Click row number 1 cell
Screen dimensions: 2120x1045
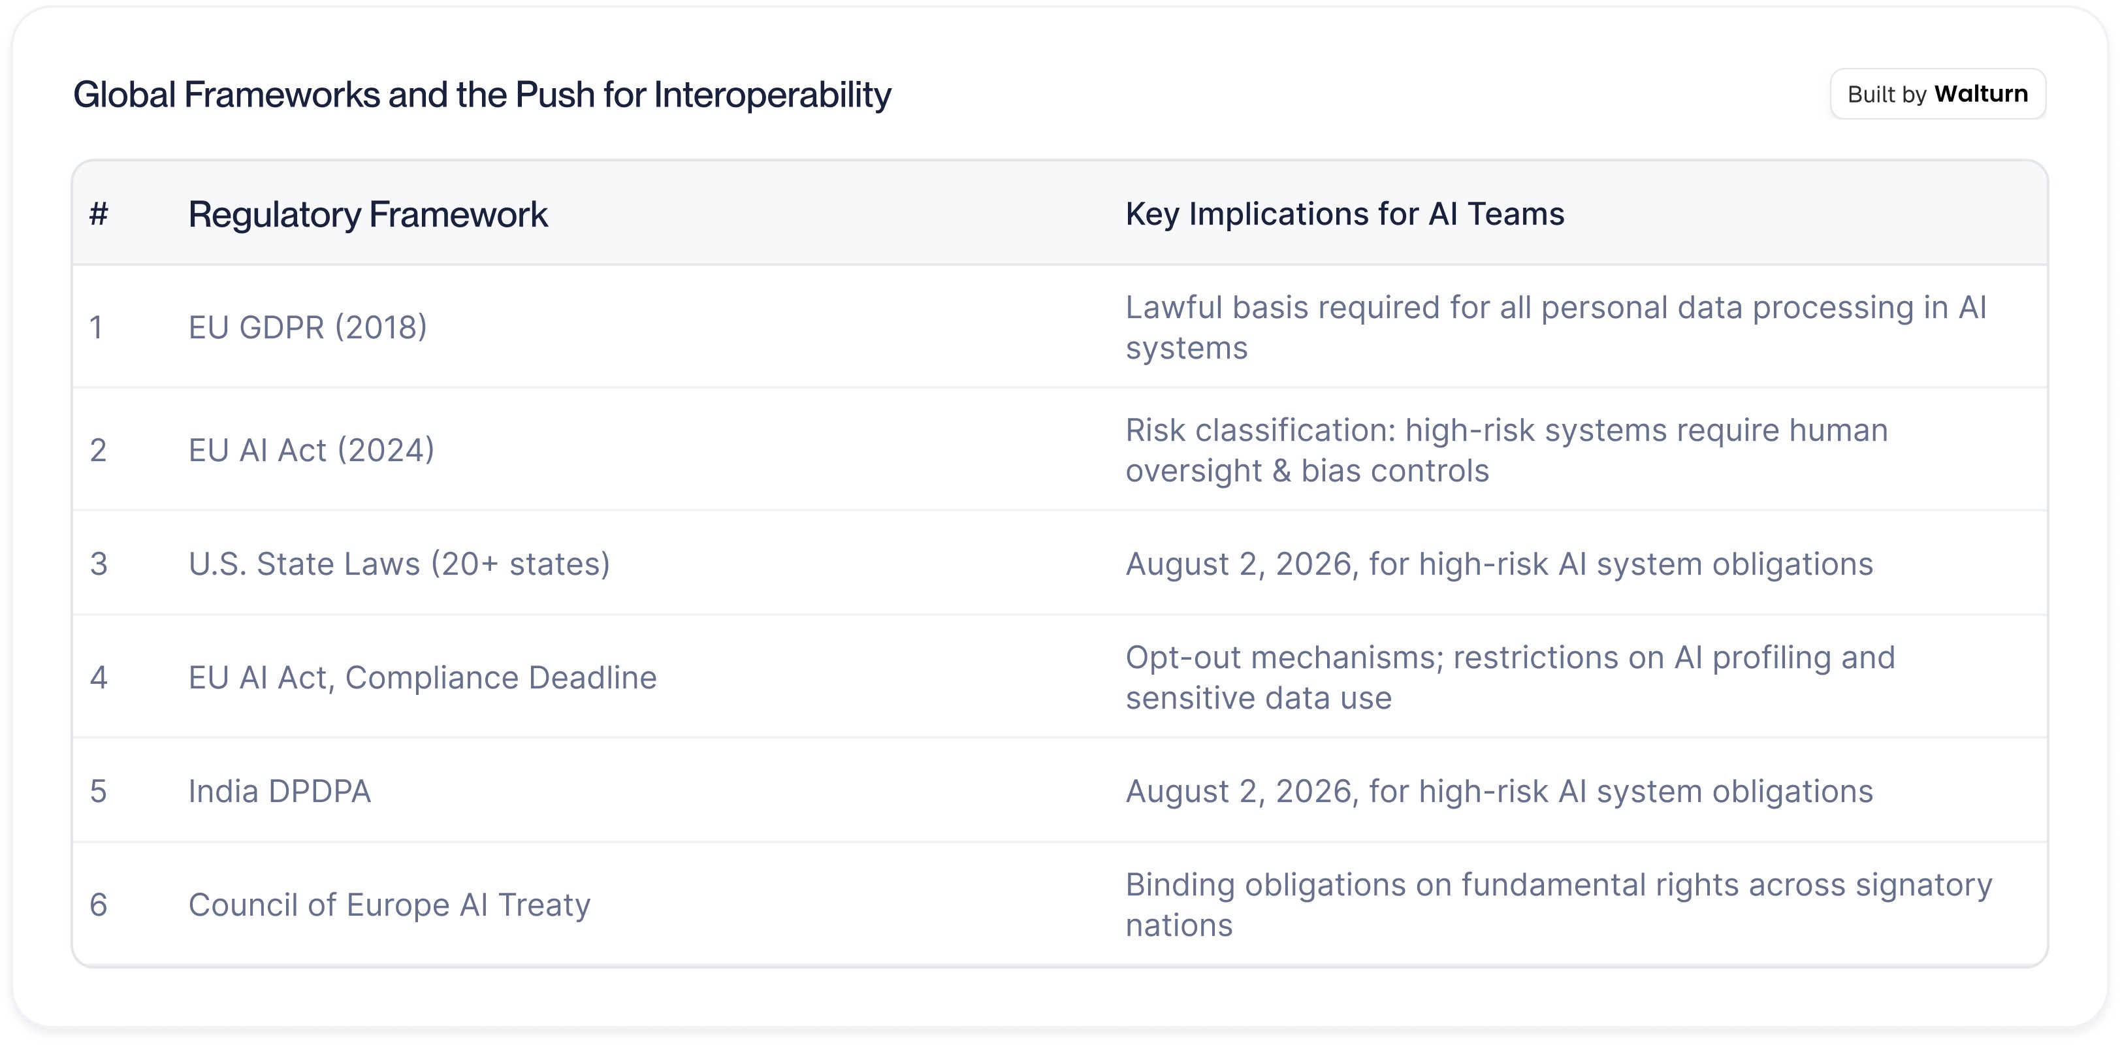pos(96,327)
